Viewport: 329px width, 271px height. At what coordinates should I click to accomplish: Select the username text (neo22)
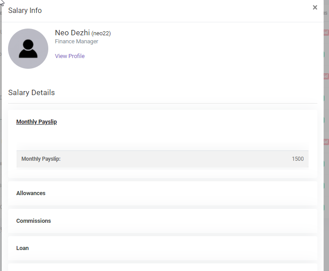[101, 33]
